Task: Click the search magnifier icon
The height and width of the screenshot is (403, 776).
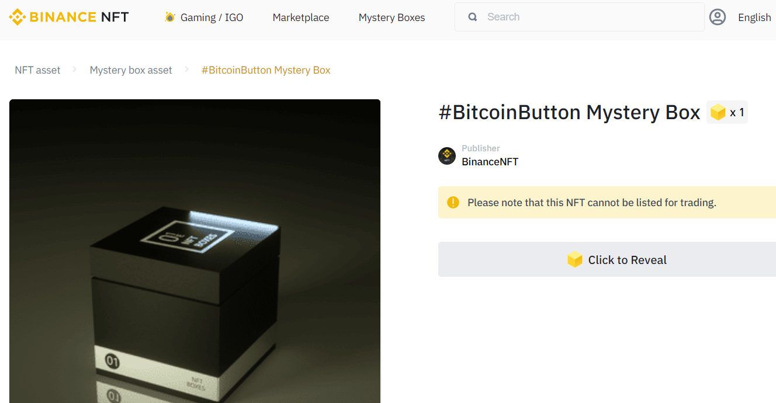Action: pos(473,17)
